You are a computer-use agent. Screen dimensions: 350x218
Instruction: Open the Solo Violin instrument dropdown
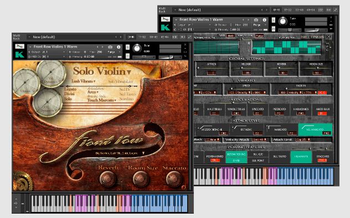tap(102, 71)
